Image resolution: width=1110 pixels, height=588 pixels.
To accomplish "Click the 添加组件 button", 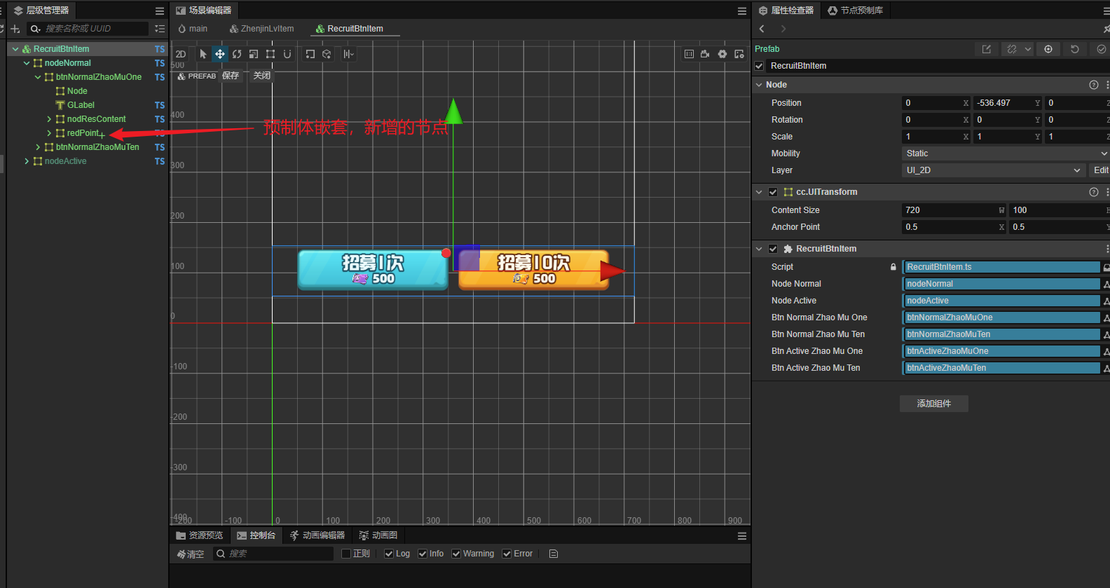I will pos(934,404).
